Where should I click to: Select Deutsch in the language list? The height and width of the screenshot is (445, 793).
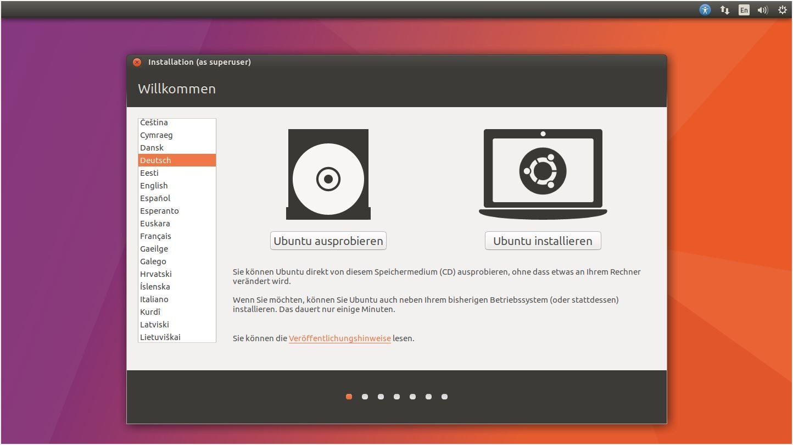coord(177,160)
